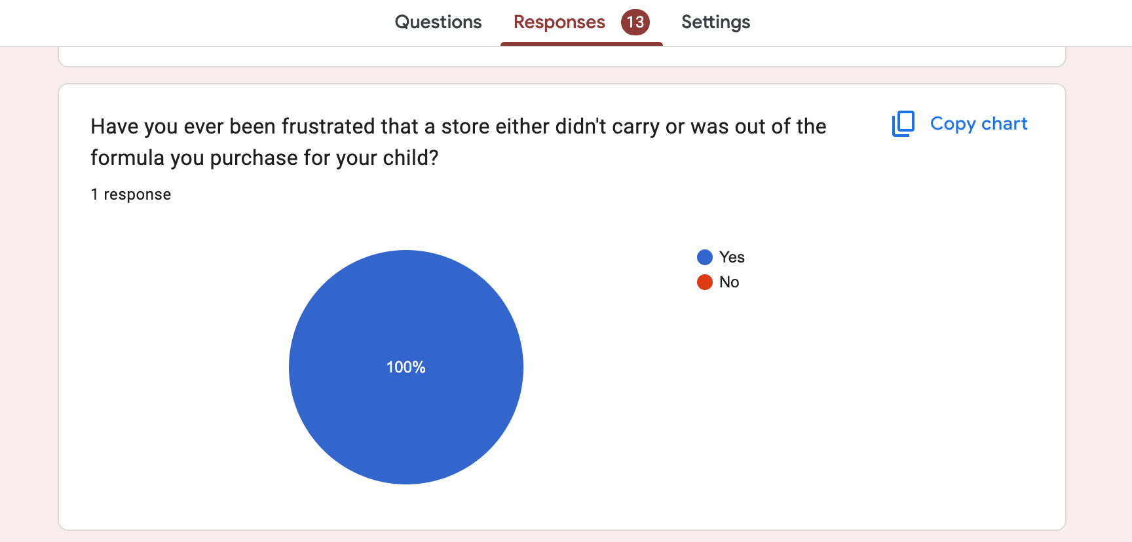The width and height of the screenshot is (1132, 542).
Task: Click the red No legend dot
Action: click(x=705, y=282)
